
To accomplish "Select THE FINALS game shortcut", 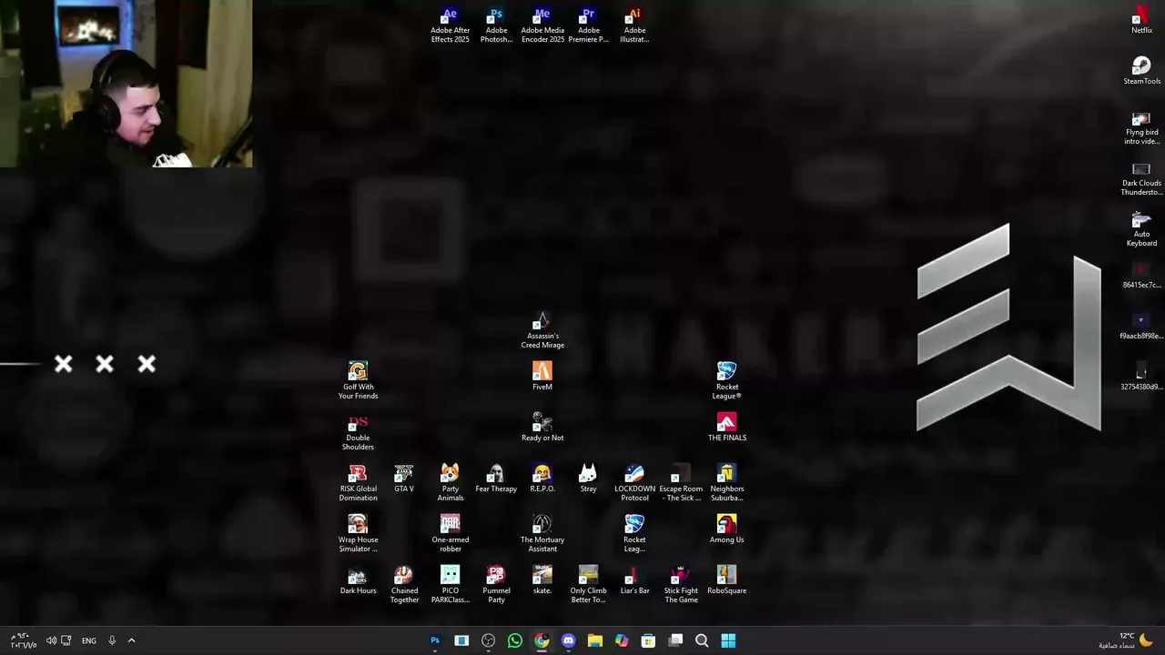I will click(726, 428).
